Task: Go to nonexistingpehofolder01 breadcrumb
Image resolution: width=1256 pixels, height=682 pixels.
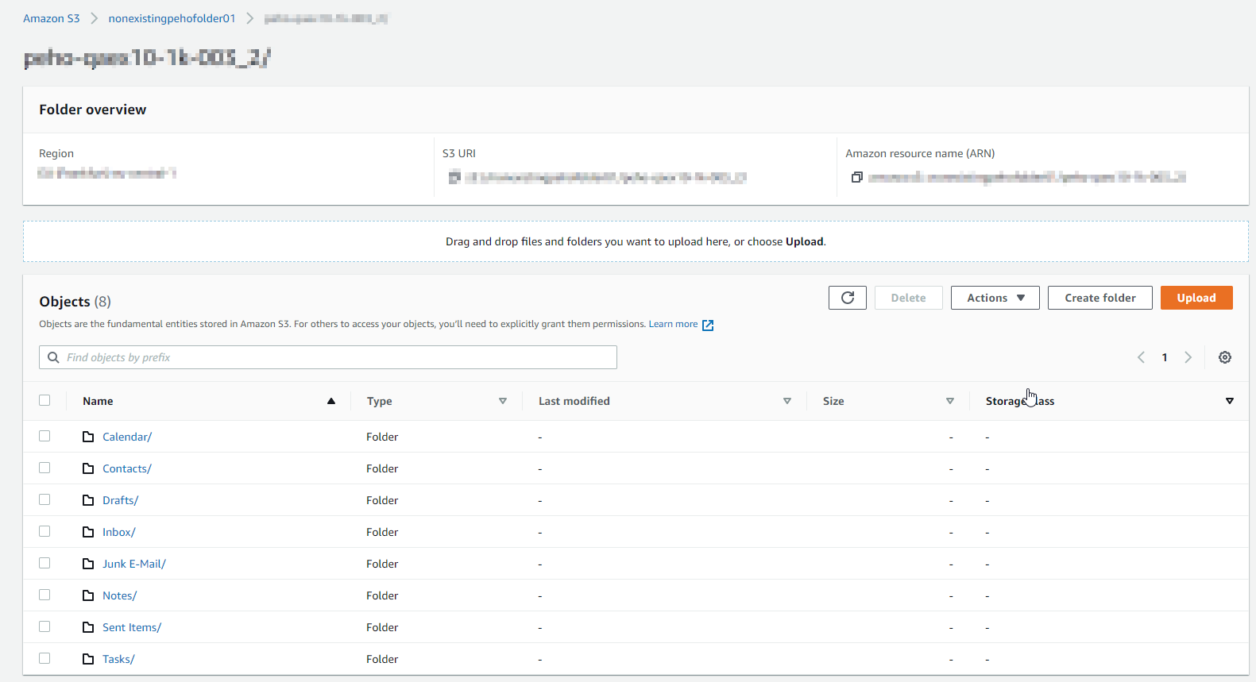Action: pyautogui.click(x=172, y=18)
